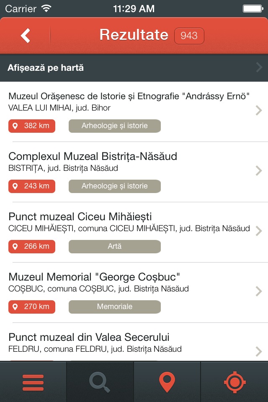Image resolution: width=268 pixels, height=402 pixels.
Task: Tap the 266 km distance badge
Action: tap(32, 246)
